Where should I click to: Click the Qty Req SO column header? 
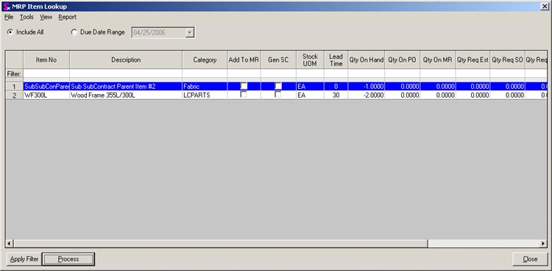(507, 60)
